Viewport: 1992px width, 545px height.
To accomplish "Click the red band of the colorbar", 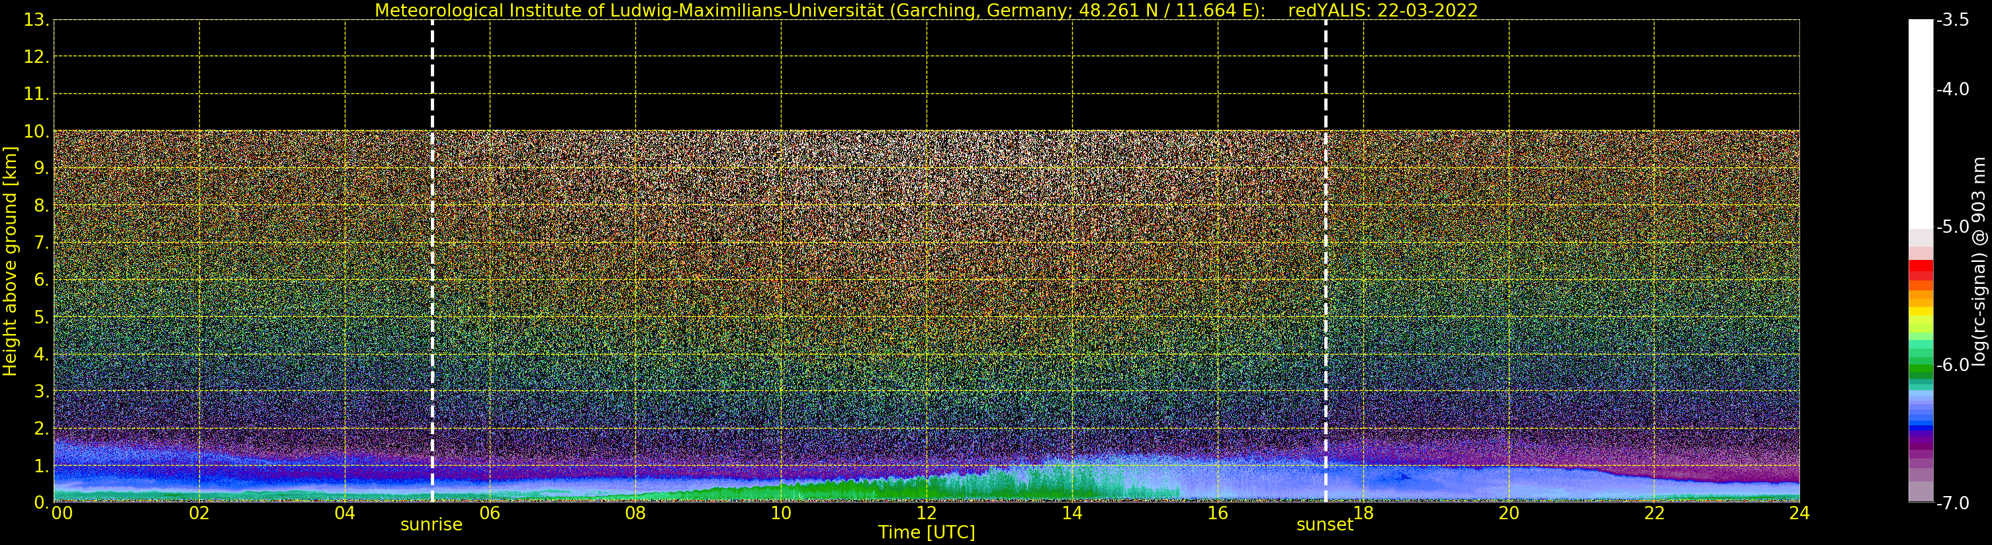I will tap(1921, 271).
